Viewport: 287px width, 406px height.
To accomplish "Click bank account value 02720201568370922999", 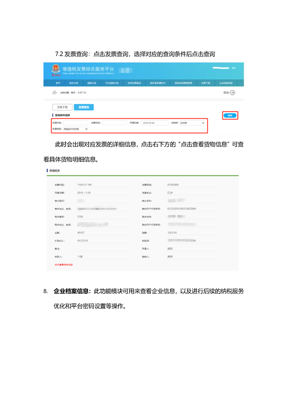I will pos(182,209).
